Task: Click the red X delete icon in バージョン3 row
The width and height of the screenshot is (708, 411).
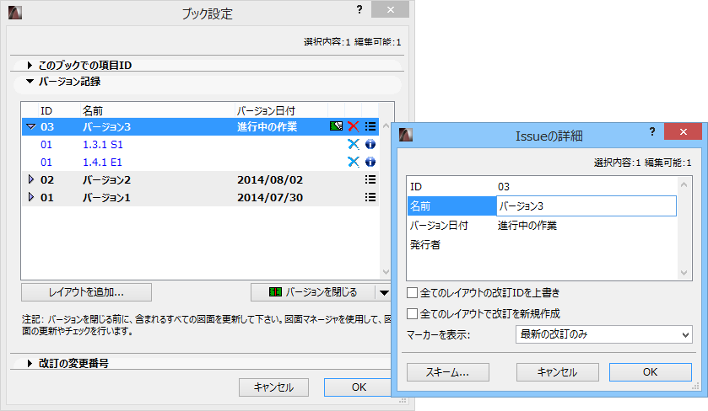Action: coord(353,126)
